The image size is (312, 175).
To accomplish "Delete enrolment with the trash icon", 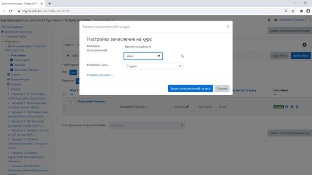I will [297, 107].
